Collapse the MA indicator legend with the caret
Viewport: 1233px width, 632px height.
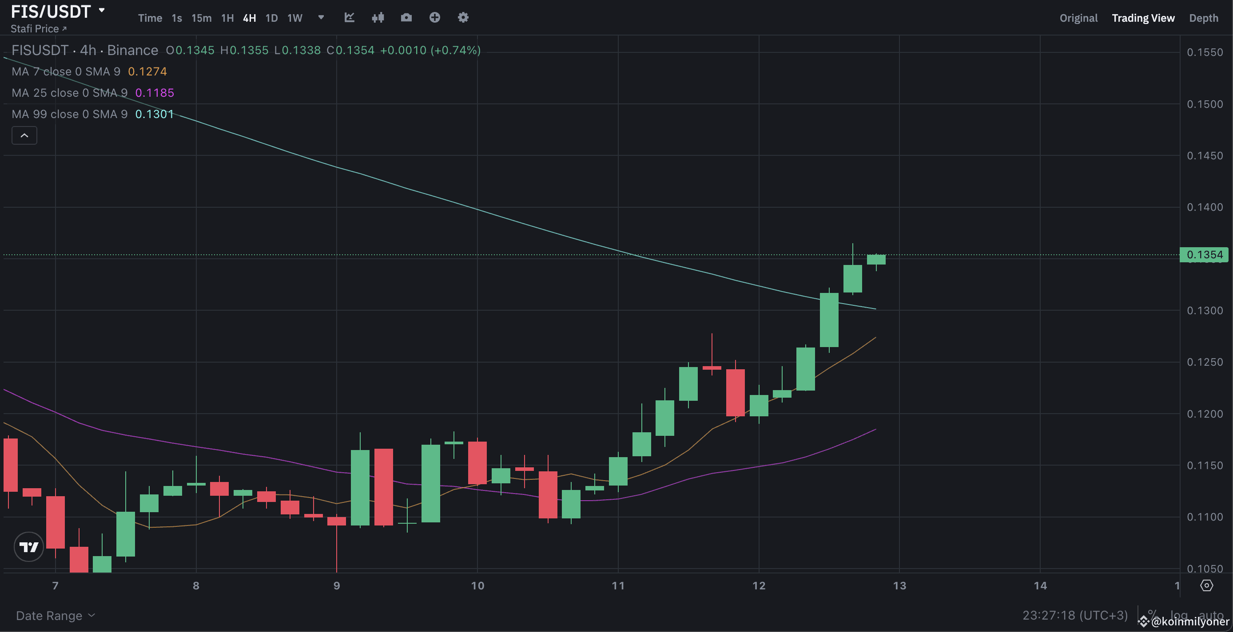(24, 135)
